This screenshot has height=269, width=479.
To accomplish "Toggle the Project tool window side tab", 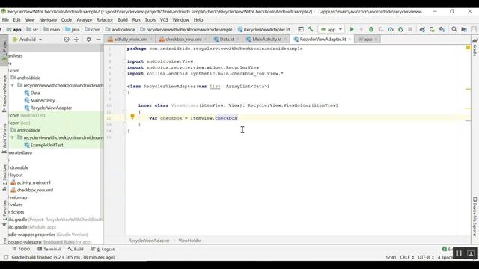I will point(4,50).
